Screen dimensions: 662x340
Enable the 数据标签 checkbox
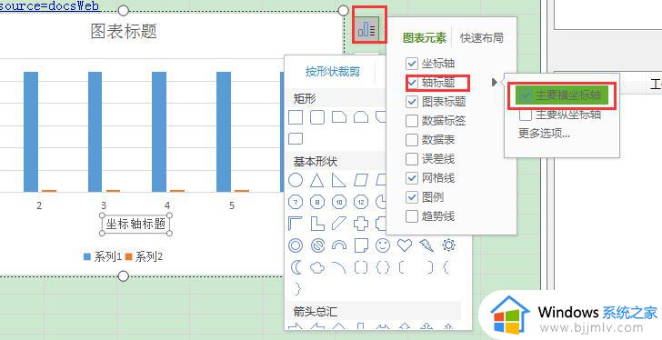[x=412, y=121]
